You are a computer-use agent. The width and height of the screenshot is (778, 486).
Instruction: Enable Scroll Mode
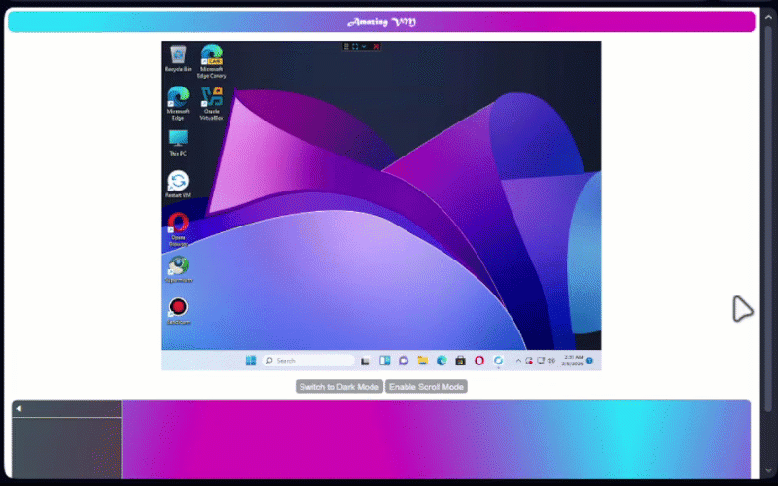pos(426,387)
